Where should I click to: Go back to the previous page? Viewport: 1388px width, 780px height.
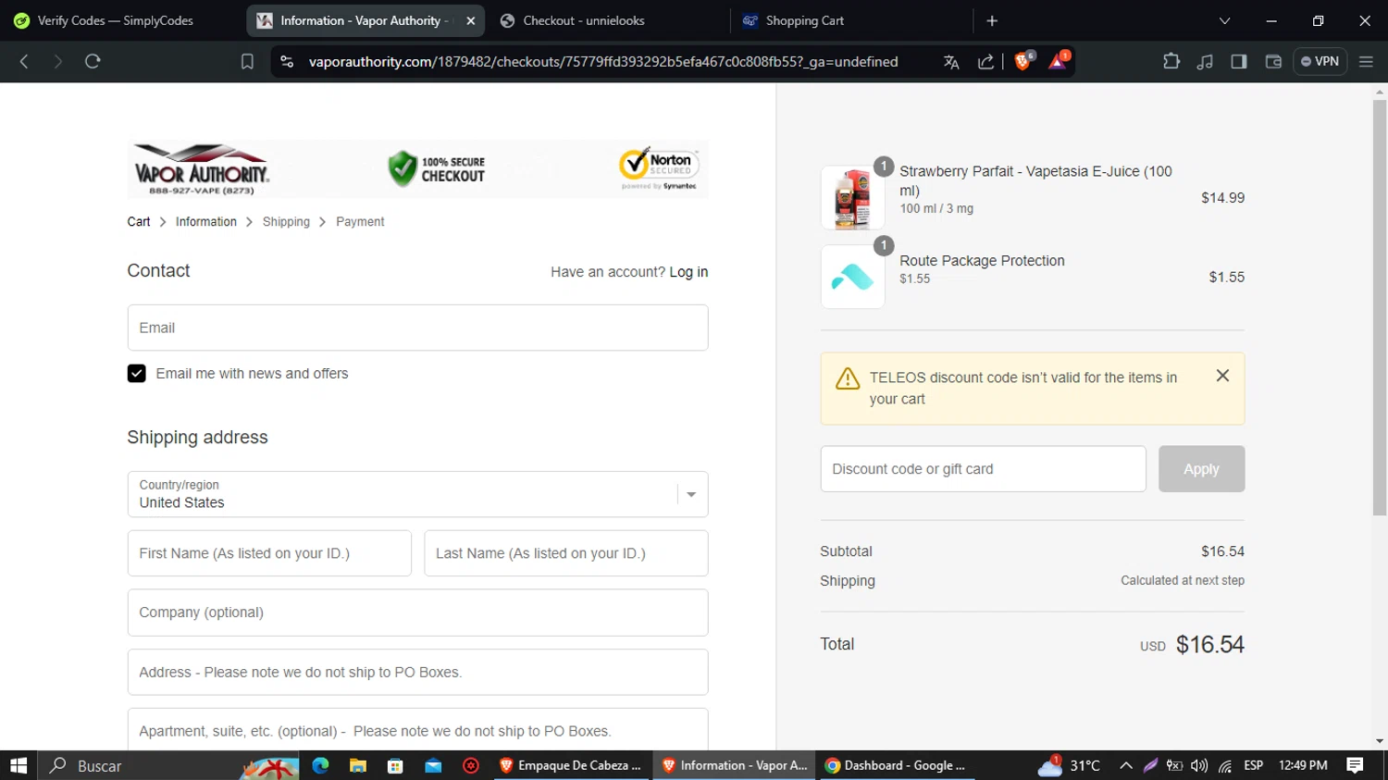pyautogui.click(x=25, y=62)
